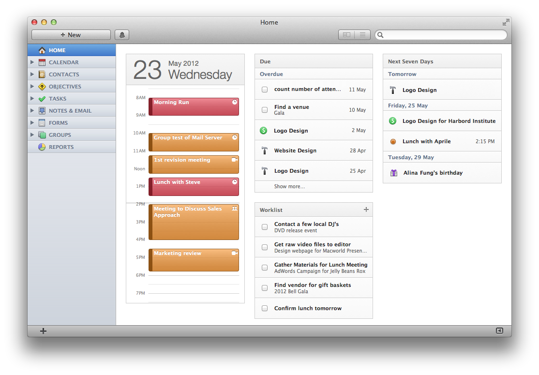Expand the Tasks section triangle
The height and width of the screenshot is (375, 539).
[32, 98]
